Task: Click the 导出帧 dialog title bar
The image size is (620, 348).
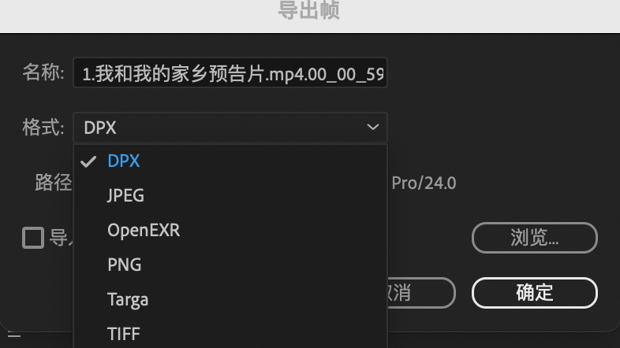Action: coord(310,16)
